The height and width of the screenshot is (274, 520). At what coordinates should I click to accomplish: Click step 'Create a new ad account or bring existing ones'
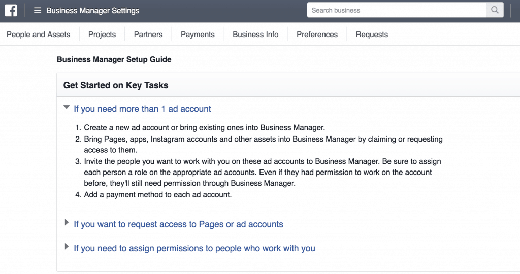204,127
